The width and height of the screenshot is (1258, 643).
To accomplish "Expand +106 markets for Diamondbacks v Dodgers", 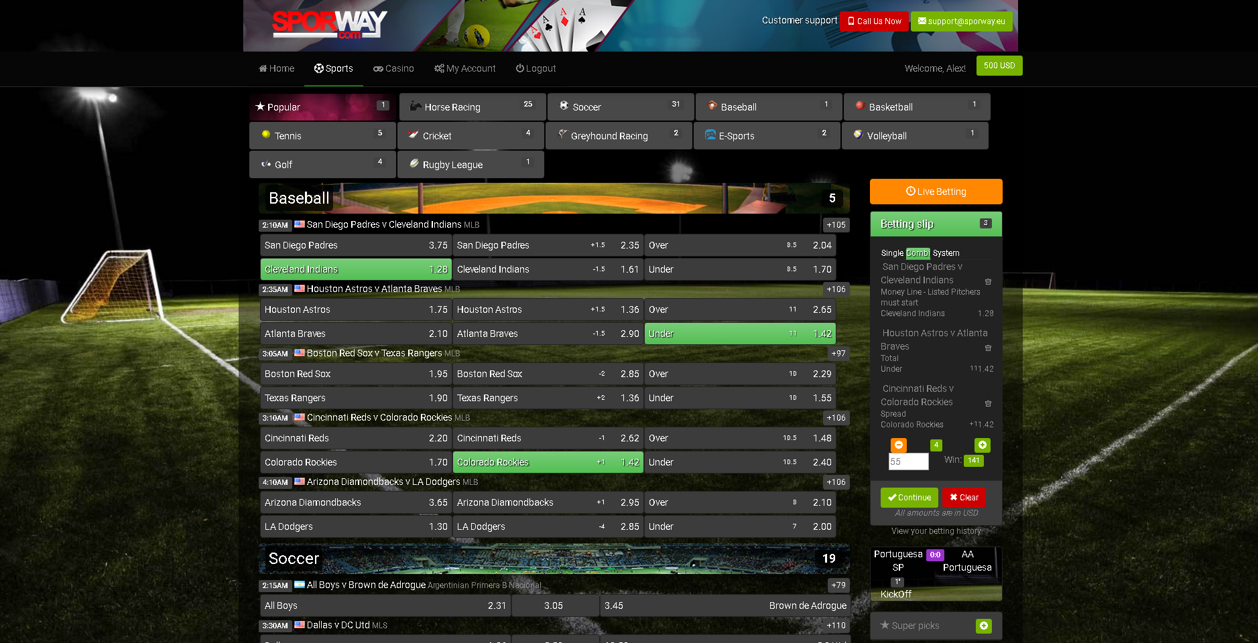I will point(836,482).
